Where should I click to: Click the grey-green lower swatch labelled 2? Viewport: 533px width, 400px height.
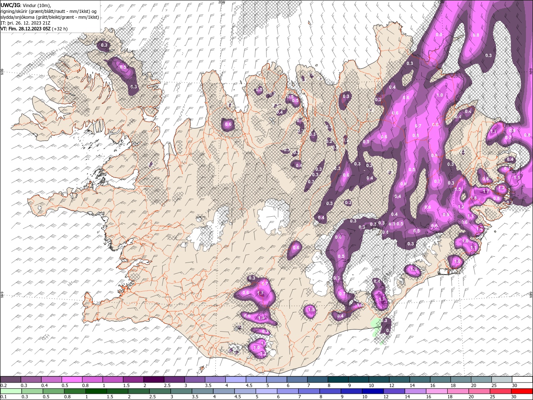tap(139, 391)
